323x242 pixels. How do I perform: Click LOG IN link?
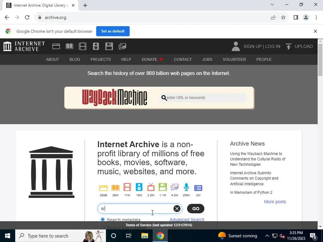(x=273, y=46)
